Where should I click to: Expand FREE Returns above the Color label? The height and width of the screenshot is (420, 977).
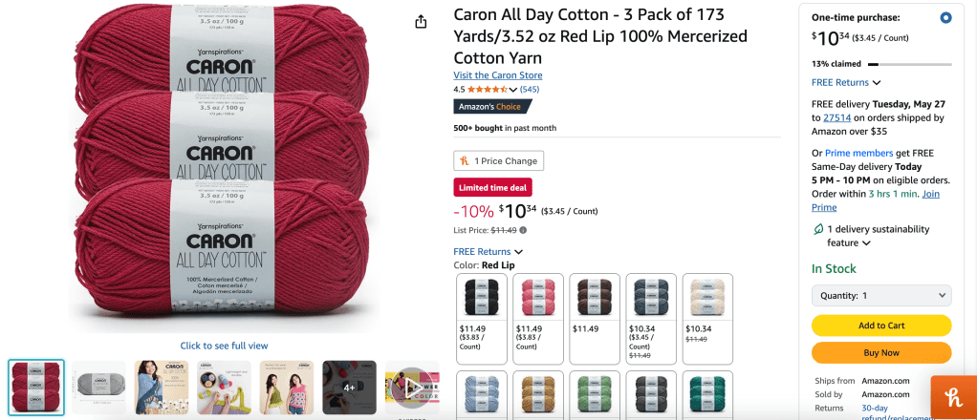point(488,252)
